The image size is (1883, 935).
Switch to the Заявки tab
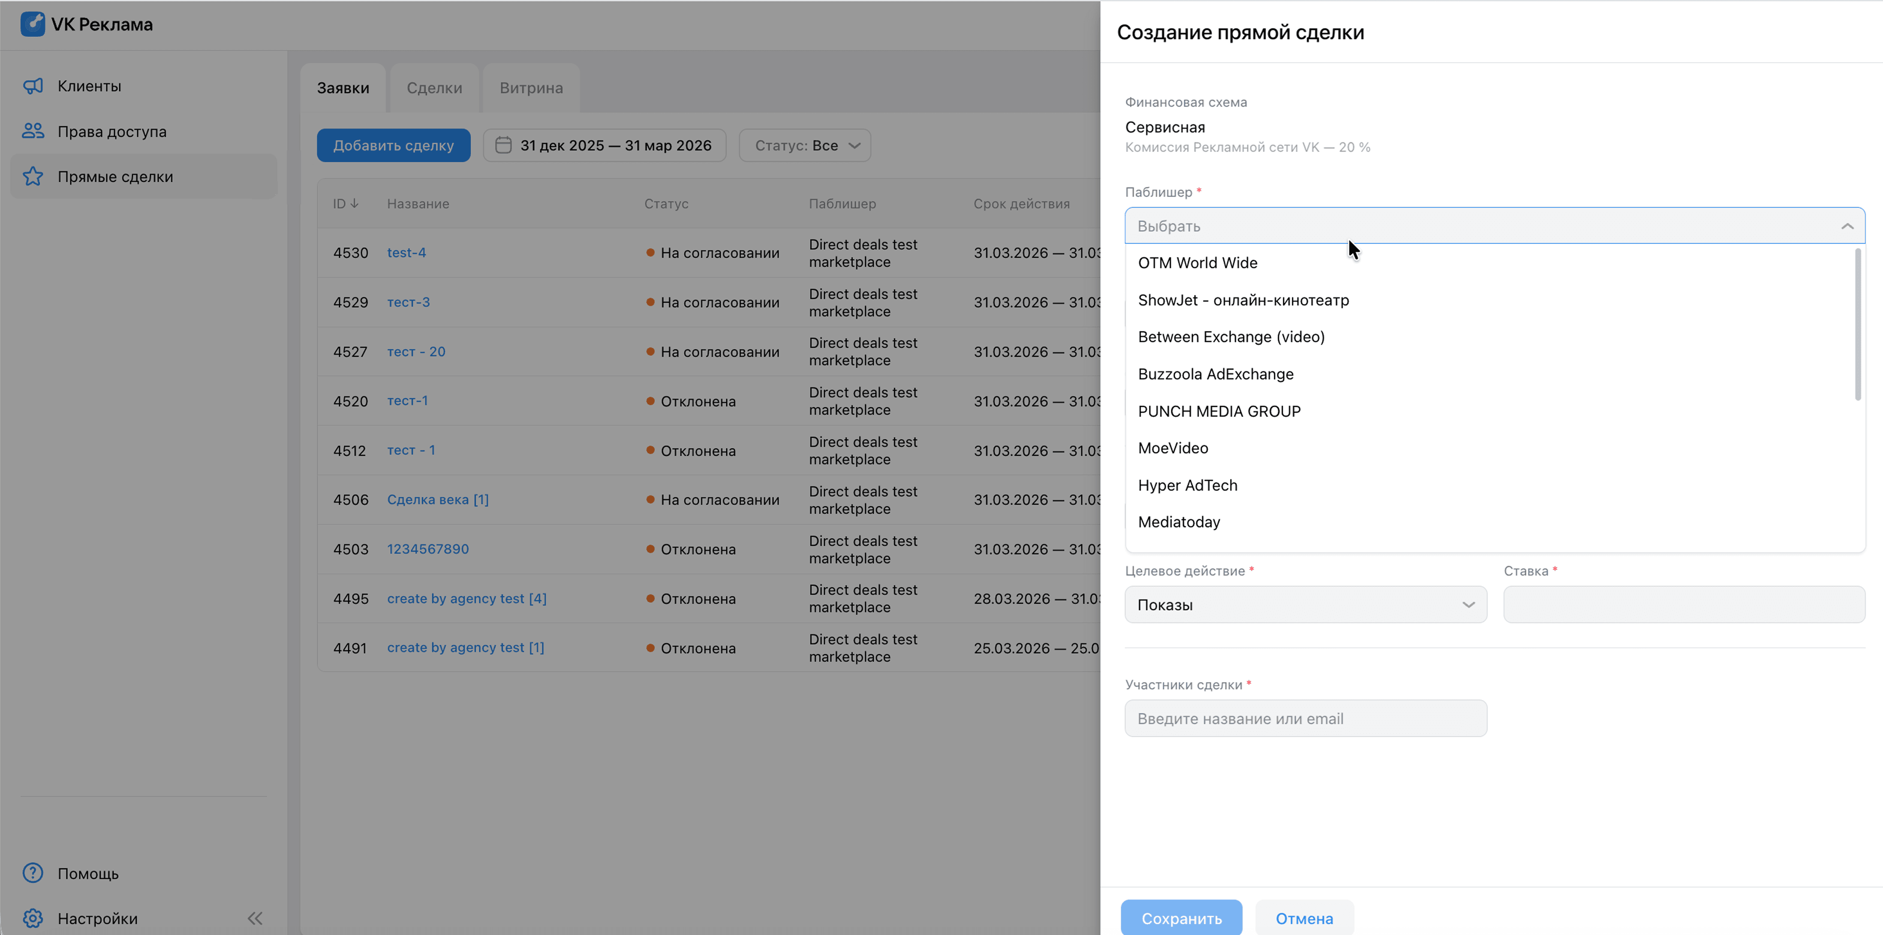[343, 88]
